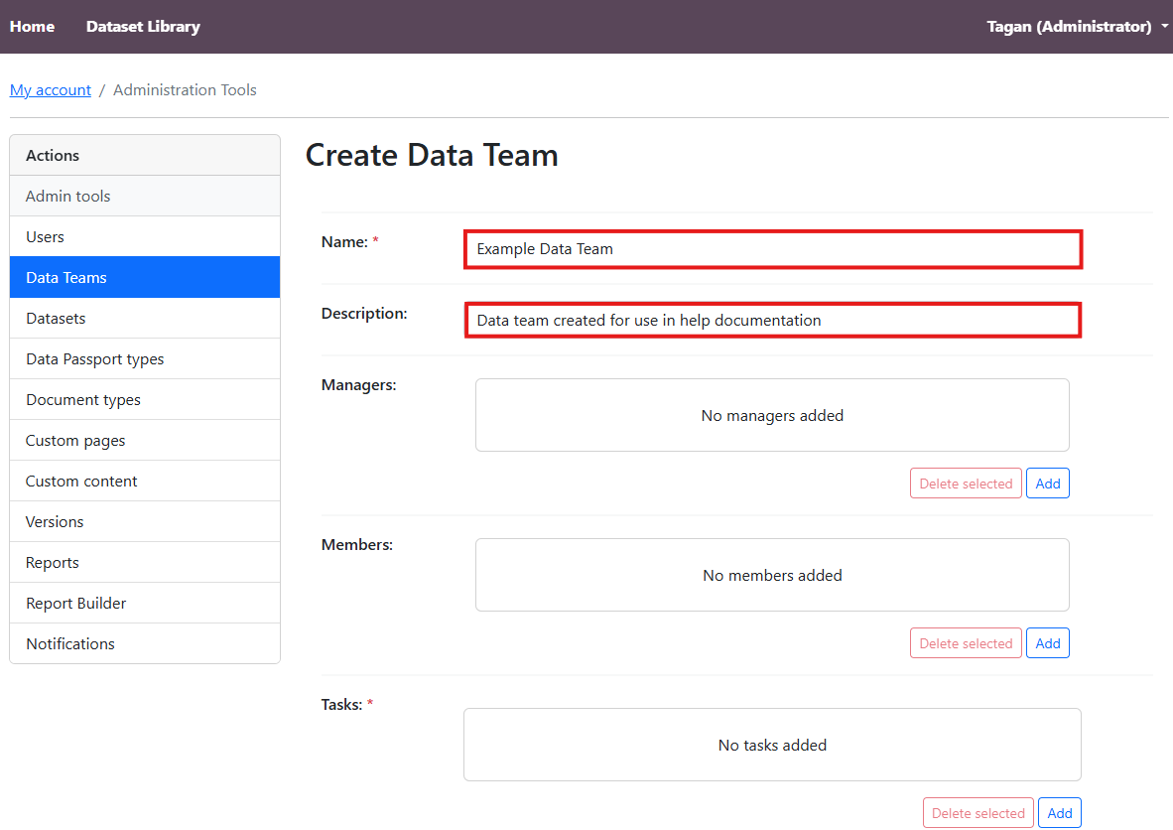The image size is (1173, 830).
Task: Click the Name input field
Action: [772, 249]
